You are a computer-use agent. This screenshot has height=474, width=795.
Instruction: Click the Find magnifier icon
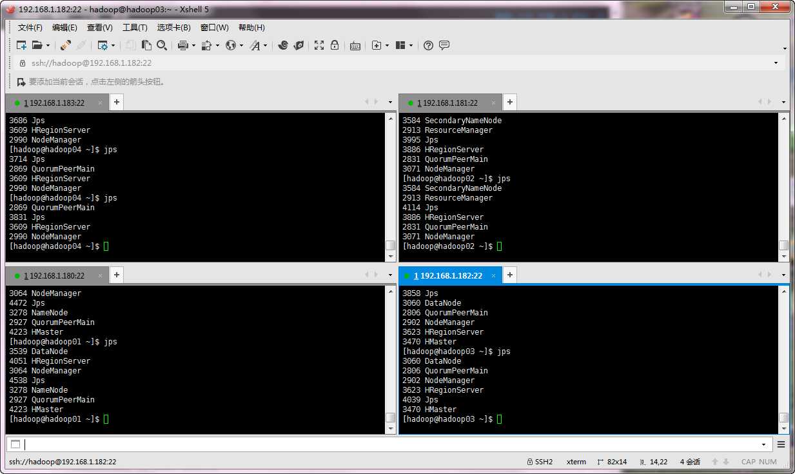(162, 45)
